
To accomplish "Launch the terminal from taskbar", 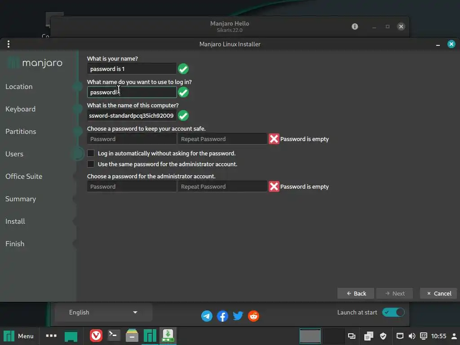I will click(x=114, y=336).
